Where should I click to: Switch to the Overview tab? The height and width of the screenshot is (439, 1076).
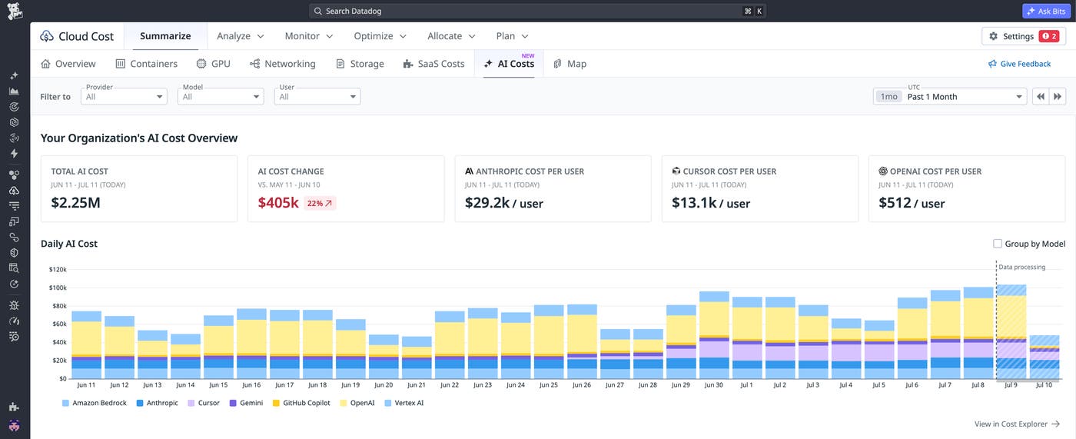68,64
